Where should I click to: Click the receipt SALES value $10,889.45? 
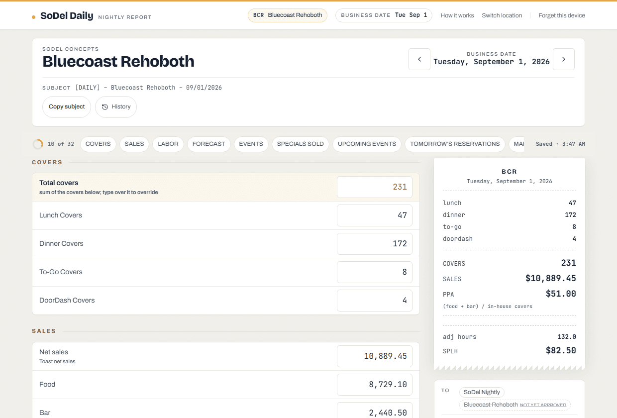coord(551,279)
